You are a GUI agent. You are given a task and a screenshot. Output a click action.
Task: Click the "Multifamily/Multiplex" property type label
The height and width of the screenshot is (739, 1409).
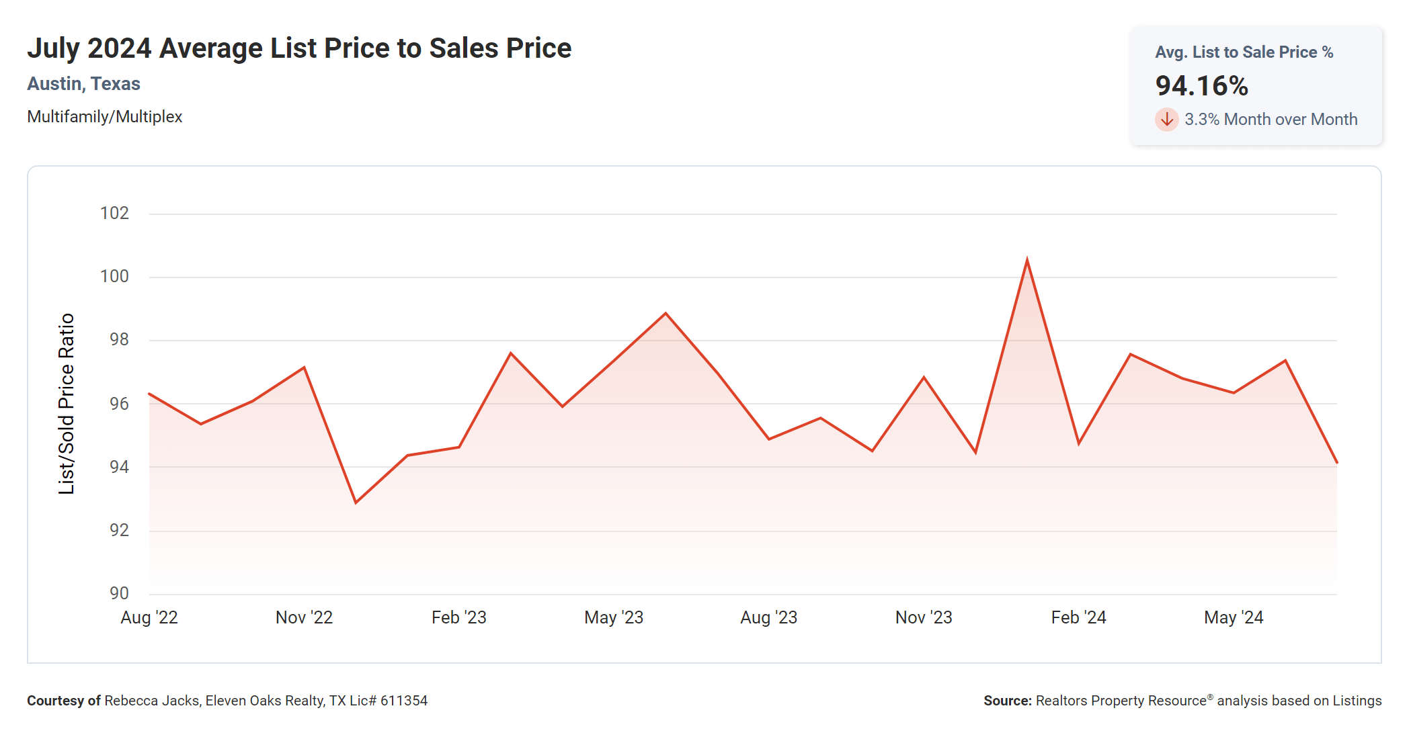coord(105,117)
